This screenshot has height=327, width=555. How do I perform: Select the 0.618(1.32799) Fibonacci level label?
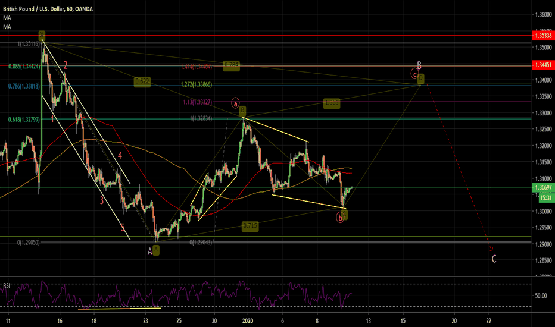[24, 120]
